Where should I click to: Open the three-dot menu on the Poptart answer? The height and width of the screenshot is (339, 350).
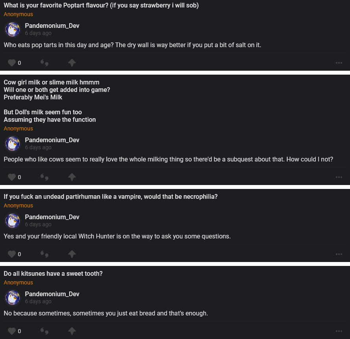[339, 63]
